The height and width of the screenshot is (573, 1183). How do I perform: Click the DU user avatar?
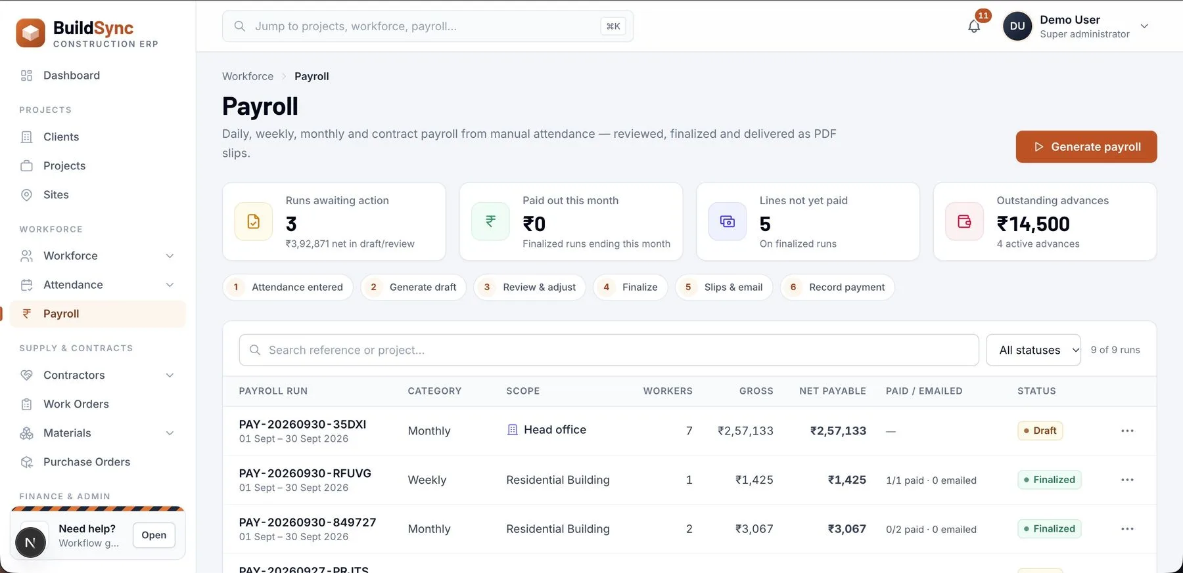click(x=1017, y=26)
